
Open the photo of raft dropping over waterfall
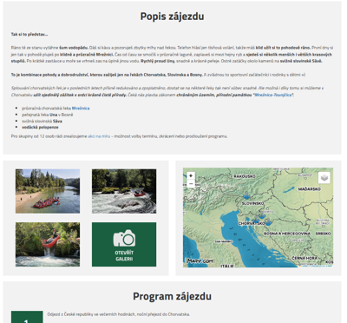coord(48,244)
